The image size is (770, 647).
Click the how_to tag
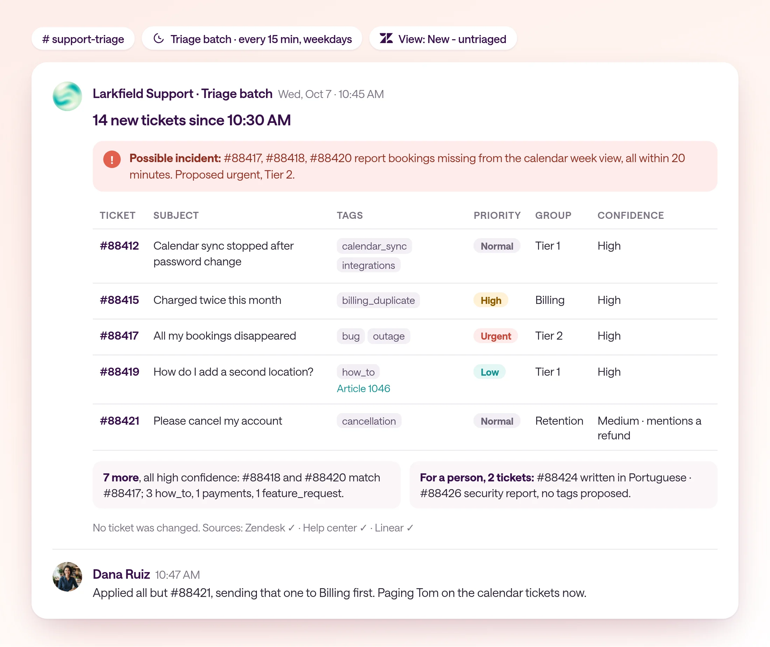[358, 372]
